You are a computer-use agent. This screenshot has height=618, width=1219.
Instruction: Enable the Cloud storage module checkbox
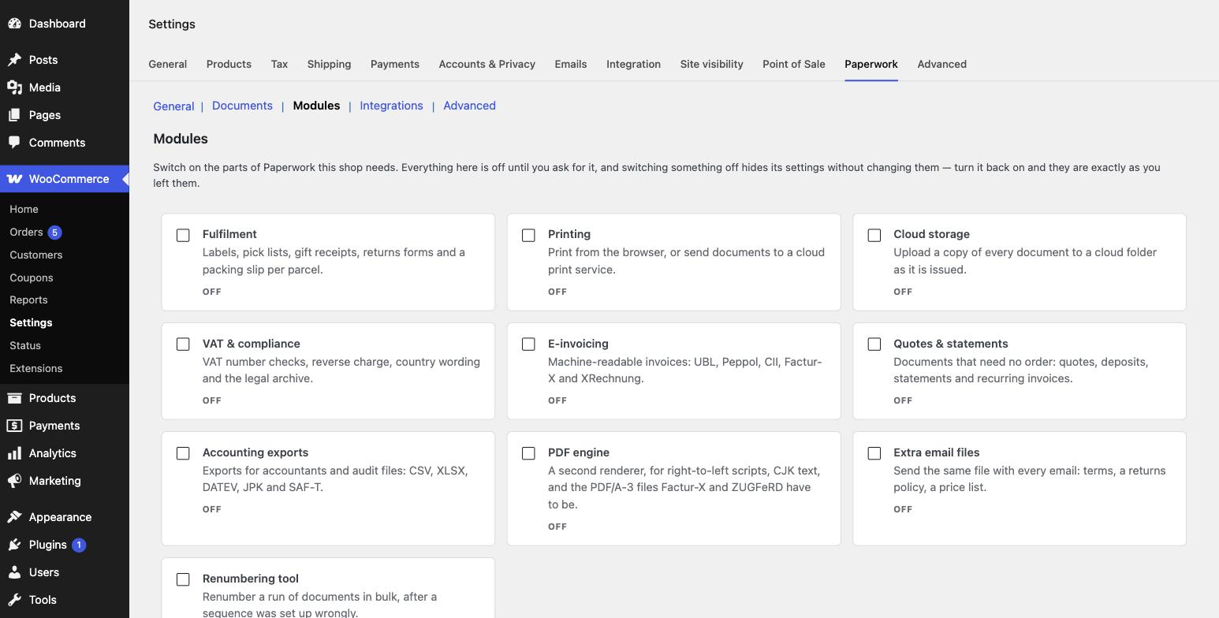pyautogui.click(x=874, y=235)
